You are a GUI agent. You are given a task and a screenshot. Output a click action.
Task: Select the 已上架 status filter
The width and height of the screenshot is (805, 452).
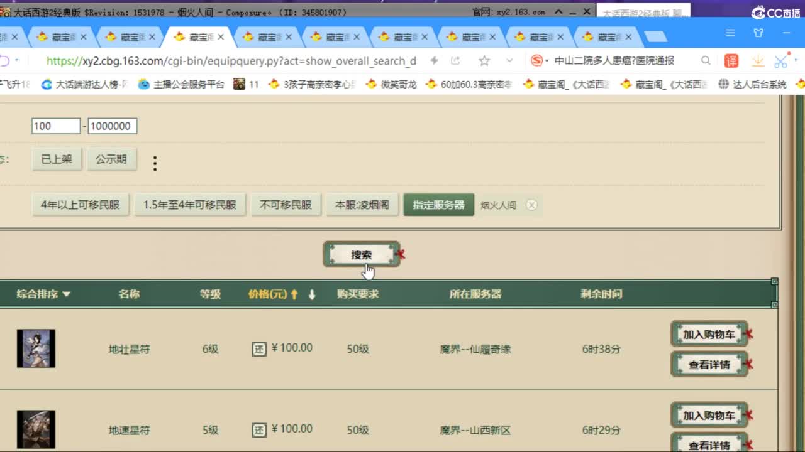(57, 159)
